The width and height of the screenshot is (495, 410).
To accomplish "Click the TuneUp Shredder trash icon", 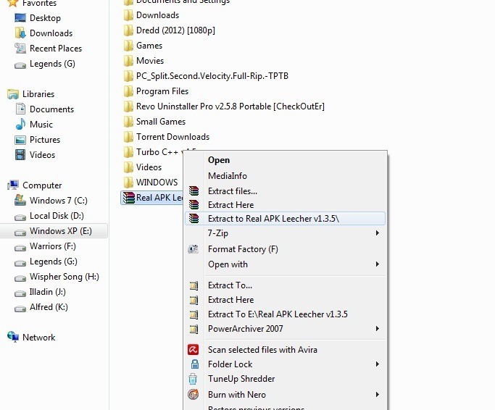I will [194, 379].
